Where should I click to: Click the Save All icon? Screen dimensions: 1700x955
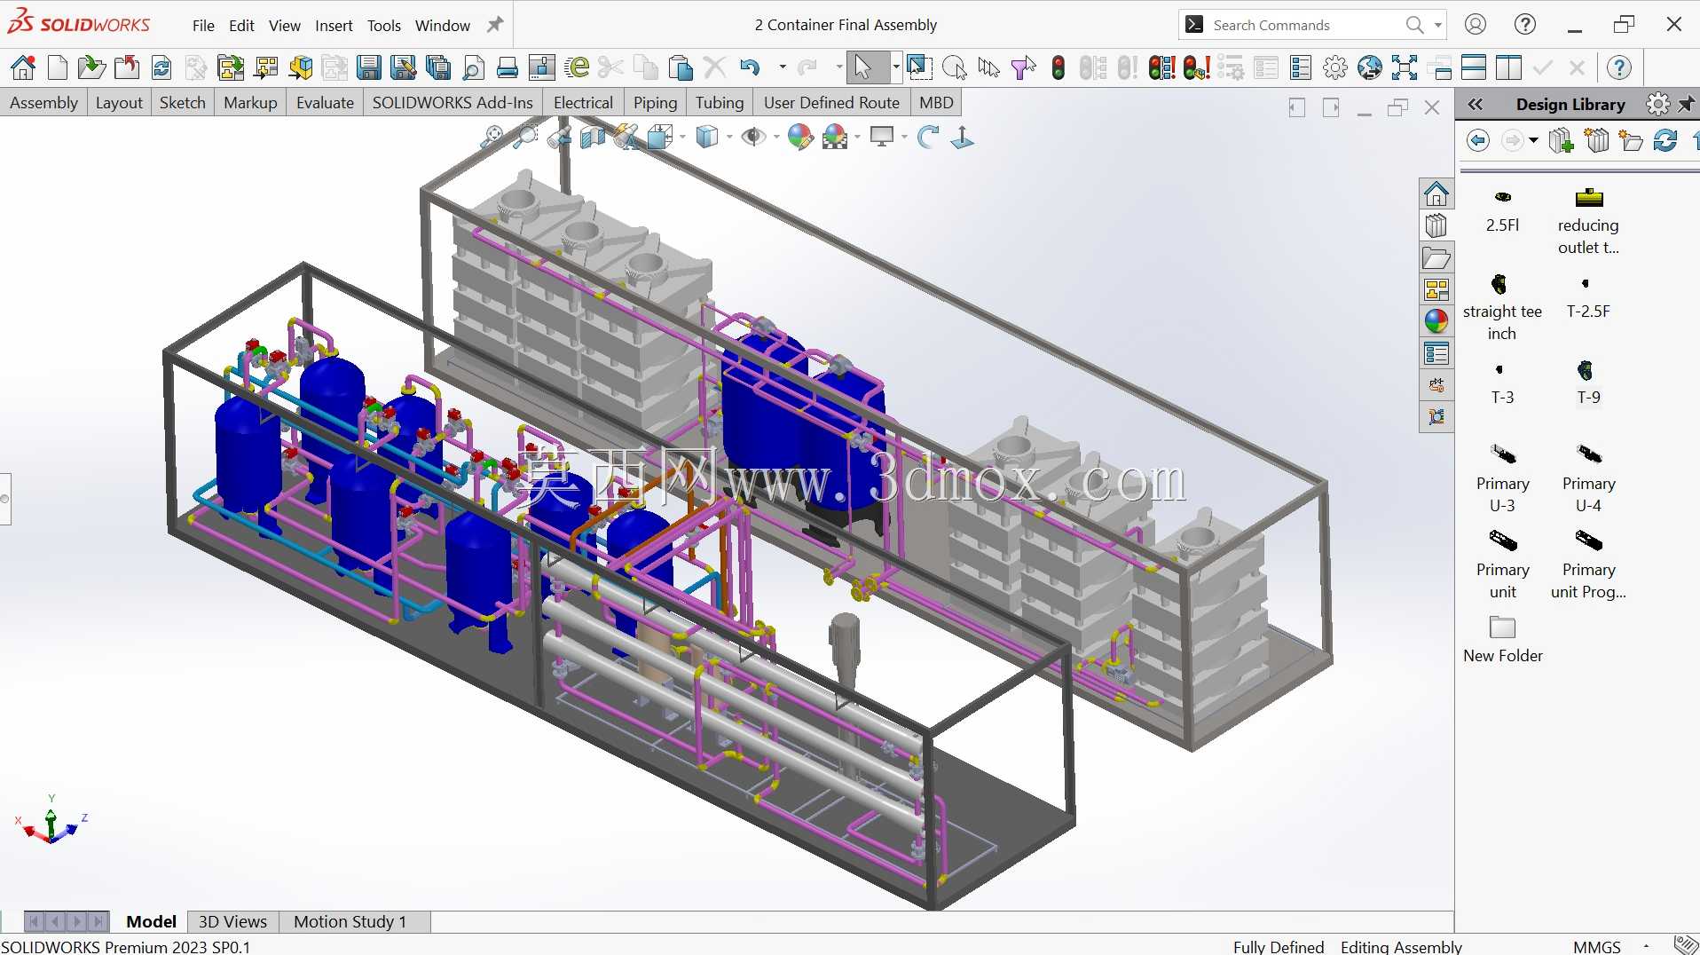(437, 67)
